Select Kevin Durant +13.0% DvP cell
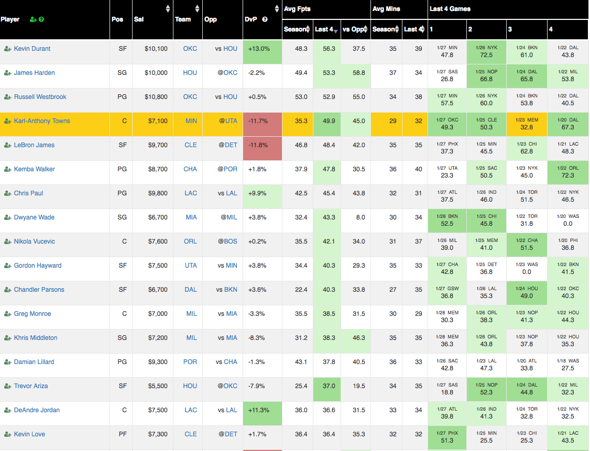The height and width of the screenshot is (451, 590). [x=263, y=52]
